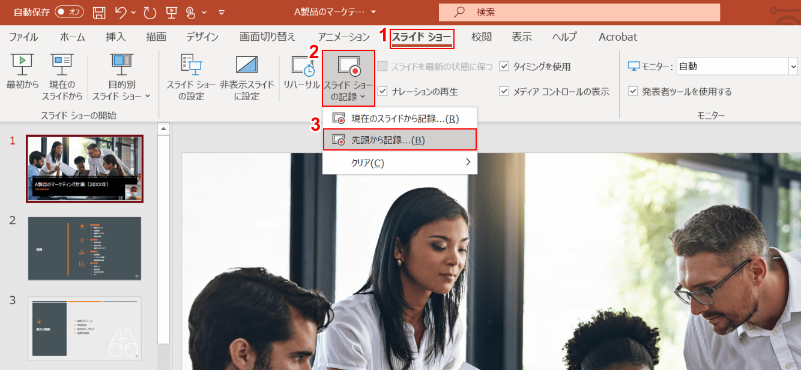Uncheck ナレーションの再生 checkbox

point(382,92)
